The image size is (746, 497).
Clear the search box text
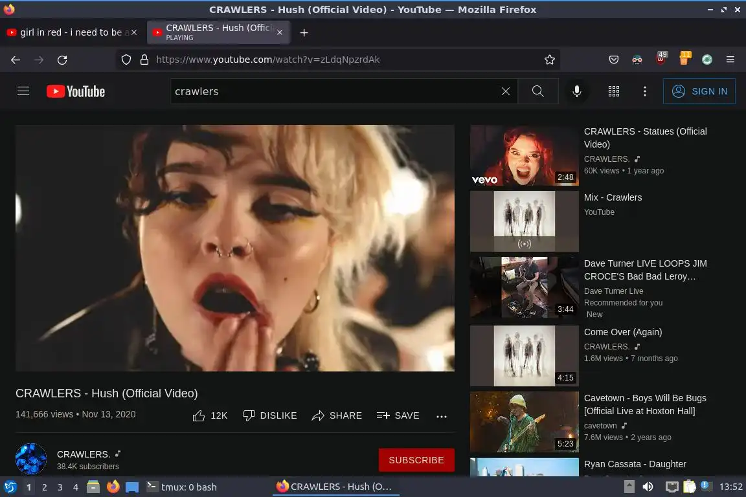click(505, 91)
